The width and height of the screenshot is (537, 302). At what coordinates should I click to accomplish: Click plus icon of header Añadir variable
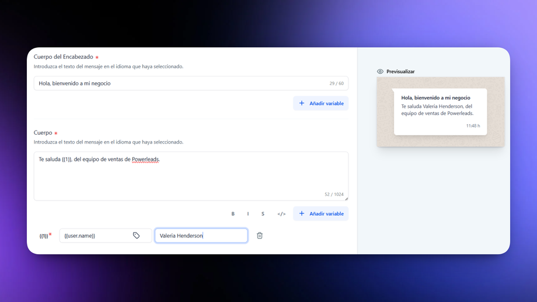click(x=301, y=103)
